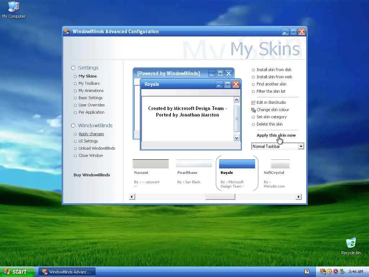Choose Install skin from web
The height and width of the screenshot is (277, 369).
tap(274, 77)
